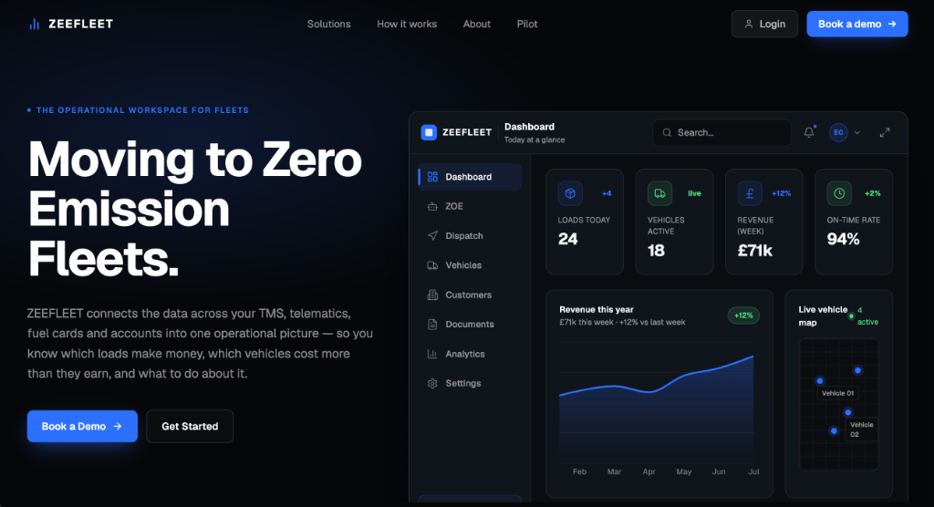Click the Vehicle 01 map label

coord(837,393)
